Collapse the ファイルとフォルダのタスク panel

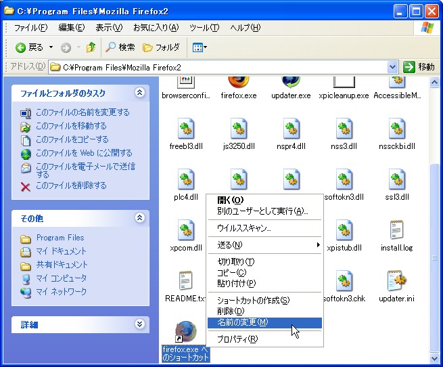(139, 93)
